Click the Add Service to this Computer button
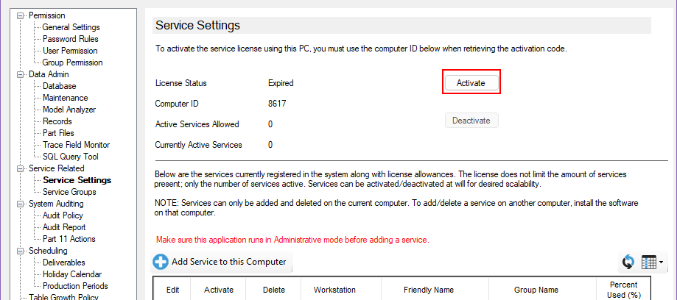The image size is (677, 300). point(228,262)
